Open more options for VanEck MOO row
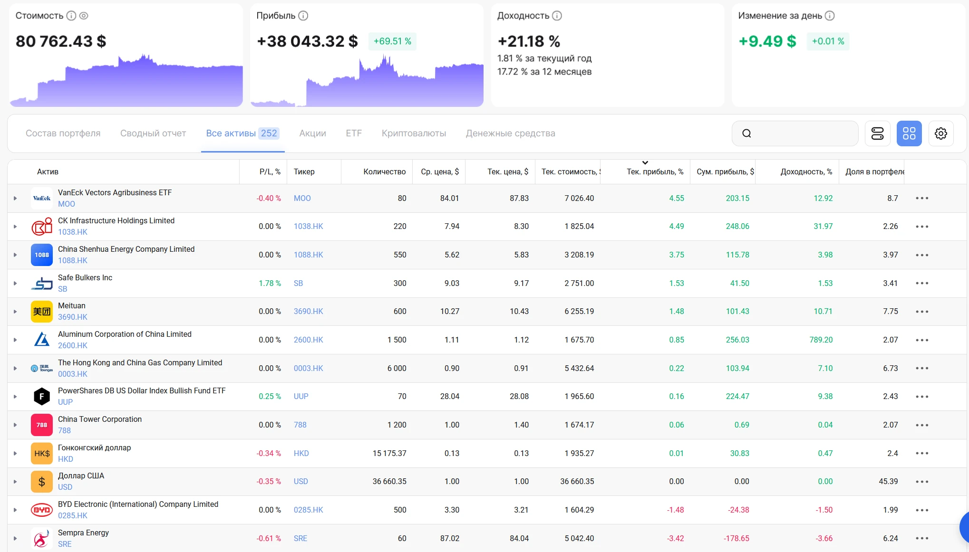 pyautogui.click(x=922, y=198)
